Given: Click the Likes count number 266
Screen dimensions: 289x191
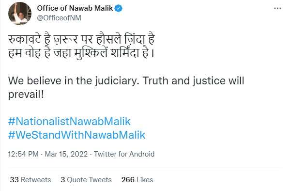Looking at the screenshot, I should point(128,180).
